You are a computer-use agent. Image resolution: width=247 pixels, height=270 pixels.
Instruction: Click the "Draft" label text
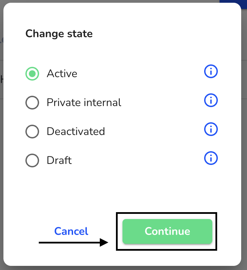[59, 160]
